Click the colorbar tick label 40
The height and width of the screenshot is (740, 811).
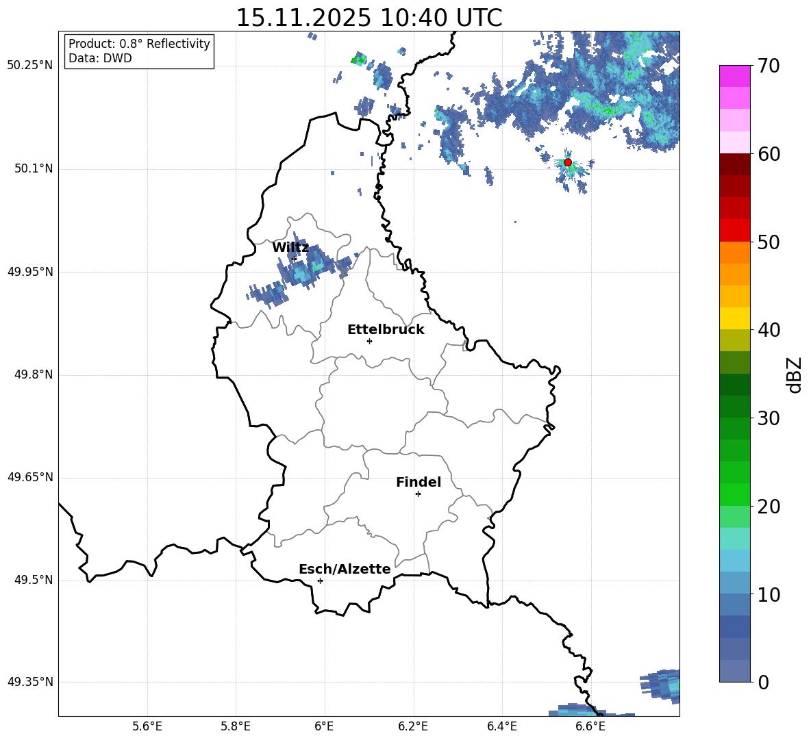click(769, 330)
